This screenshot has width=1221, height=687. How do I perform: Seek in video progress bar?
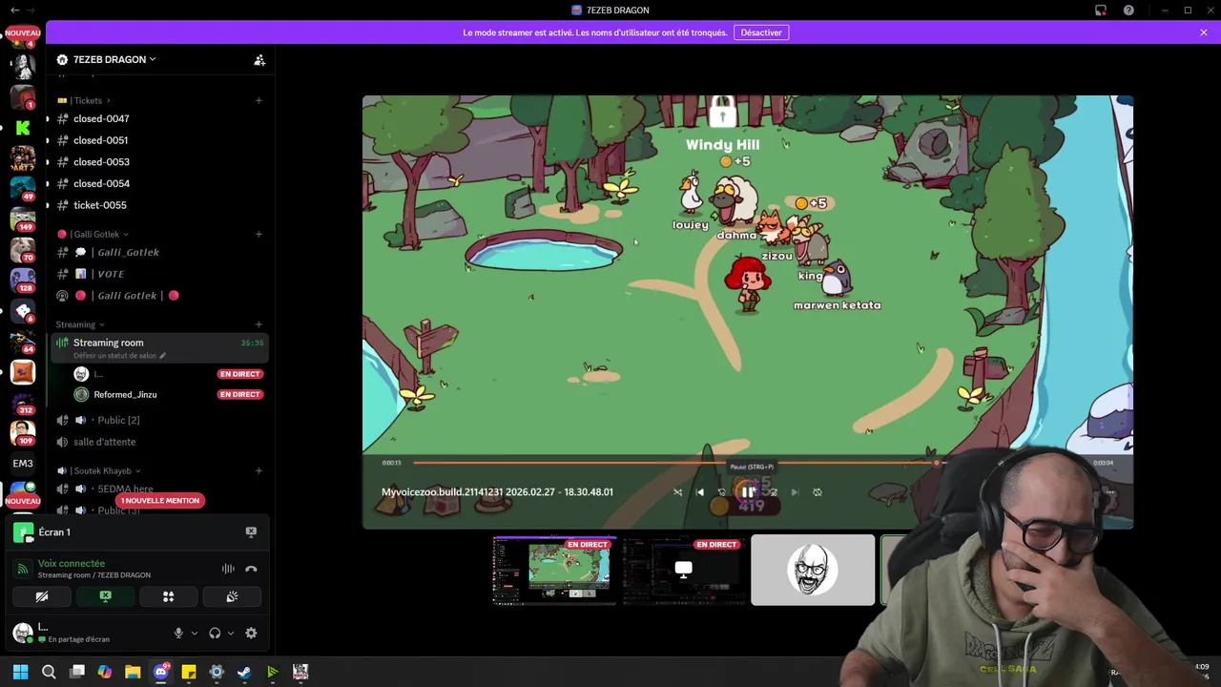coord(750,463)
